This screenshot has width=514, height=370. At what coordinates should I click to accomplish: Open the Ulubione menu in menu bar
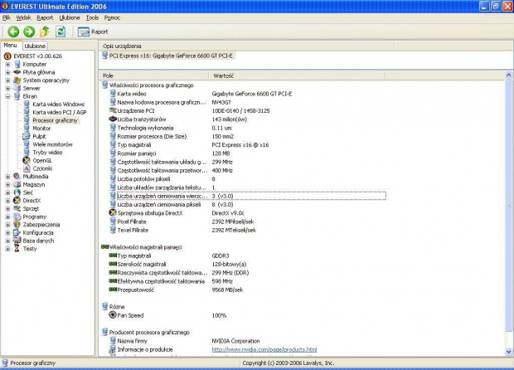click(70, 17)
